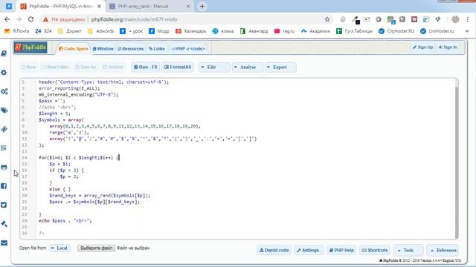Open the Adwords bookmark
This screenshot has width=476, height=267.
click(101, 31)
